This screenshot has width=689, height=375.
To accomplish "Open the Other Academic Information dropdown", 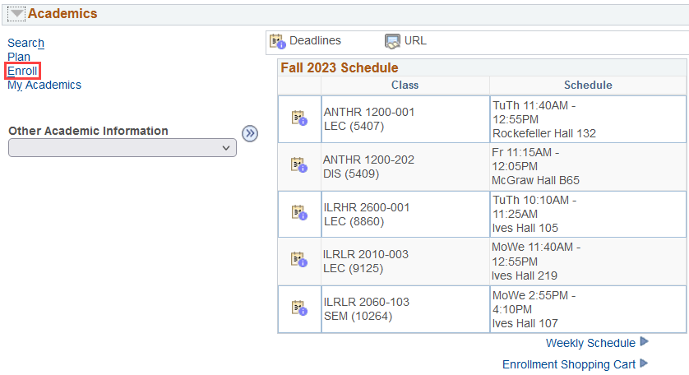I will point(122,148).
